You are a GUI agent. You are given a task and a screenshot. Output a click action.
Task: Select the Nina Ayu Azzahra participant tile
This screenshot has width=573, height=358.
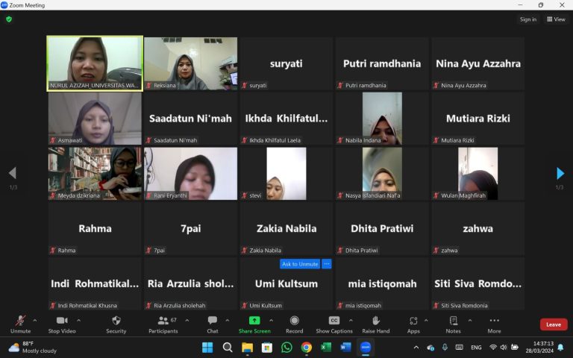pos(478,63)
